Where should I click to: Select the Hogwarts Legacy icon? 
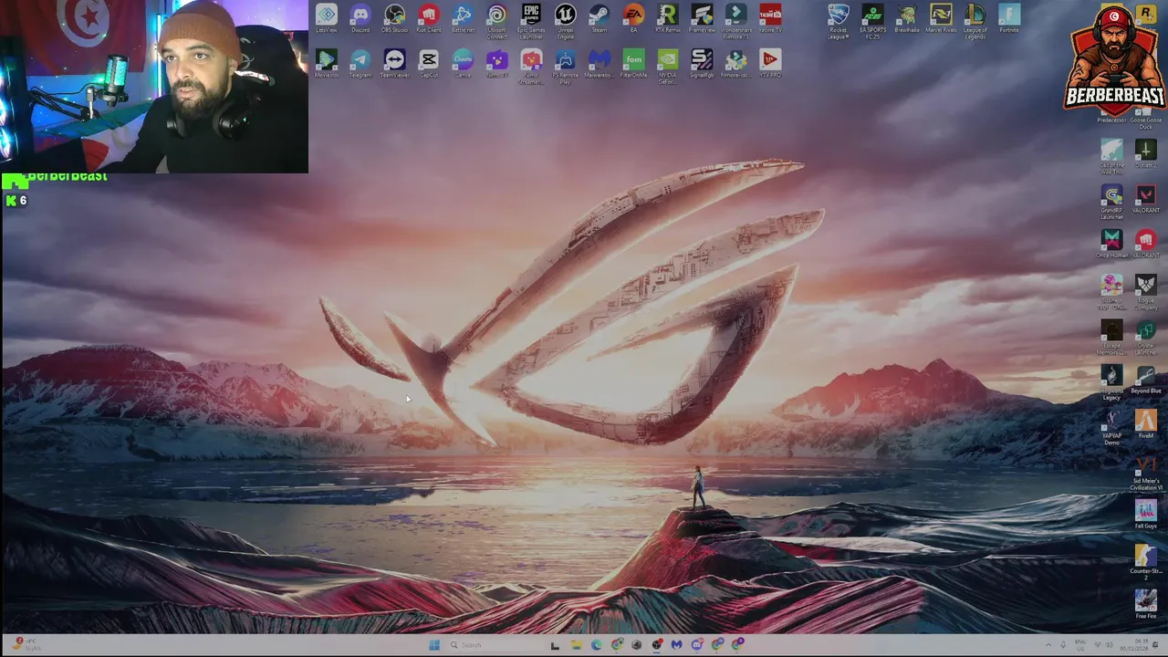1111,382
